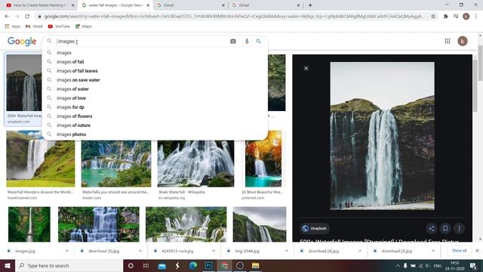Click the large waterfall preview image

(383, 136)
